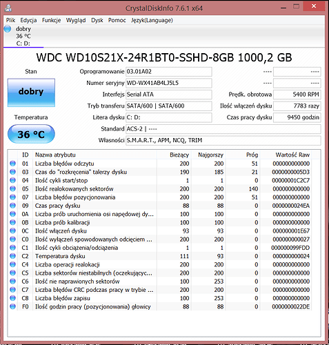329x345 pixels.
Task: Click the blue 'dobry' health status button
Action: pyautogui.click(x=31, y=92)
